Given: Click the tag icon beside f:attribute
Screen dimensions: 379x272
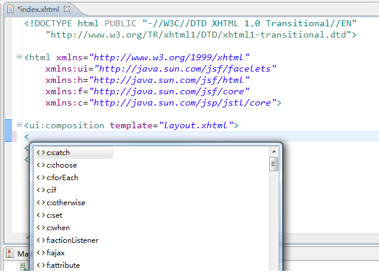Looking at the screenshot, I should click(x=41, y=265).
